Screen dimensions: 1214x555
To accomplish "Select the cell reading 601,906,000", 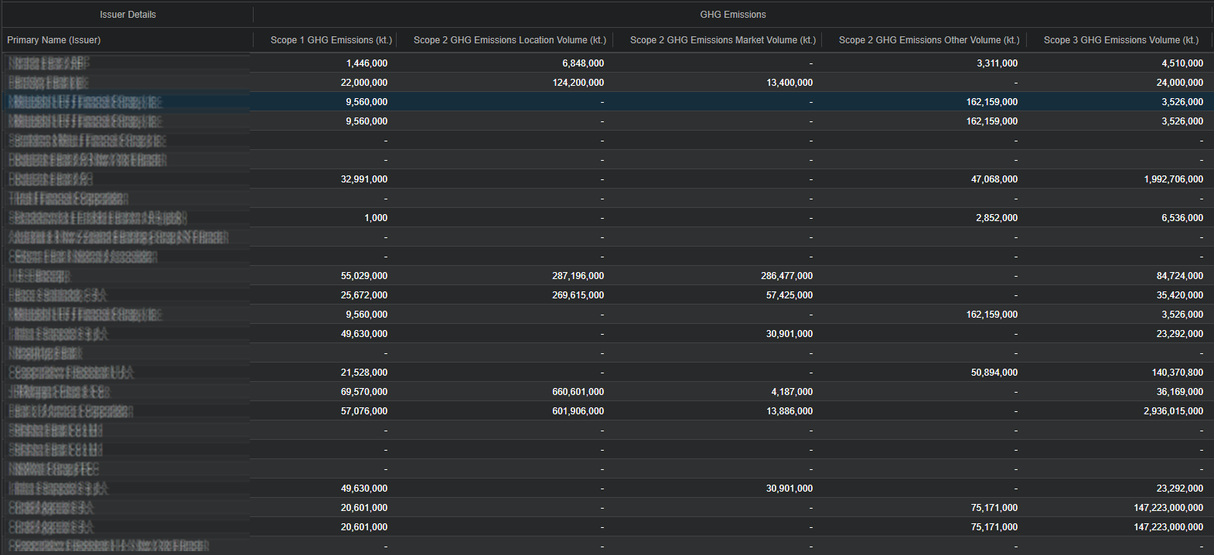I will 578,411.
